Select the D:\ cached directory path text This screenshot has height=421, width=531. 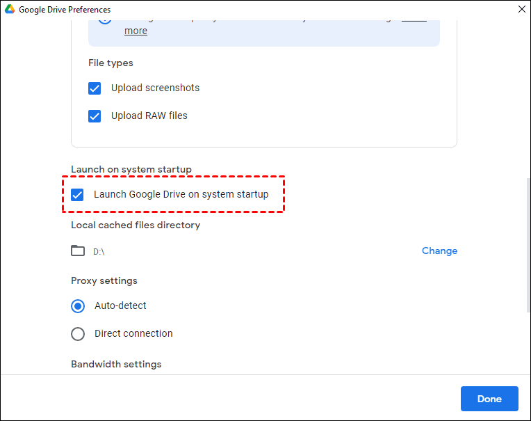coord(99,251)
